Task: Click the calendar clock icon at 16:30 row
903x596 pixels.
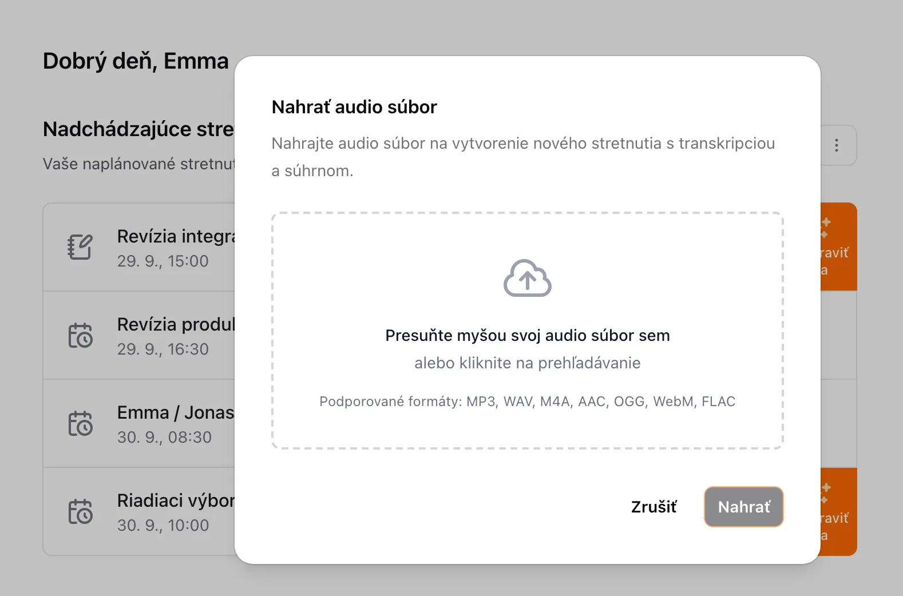Action: pyautogui.click(x=80, y=335)
